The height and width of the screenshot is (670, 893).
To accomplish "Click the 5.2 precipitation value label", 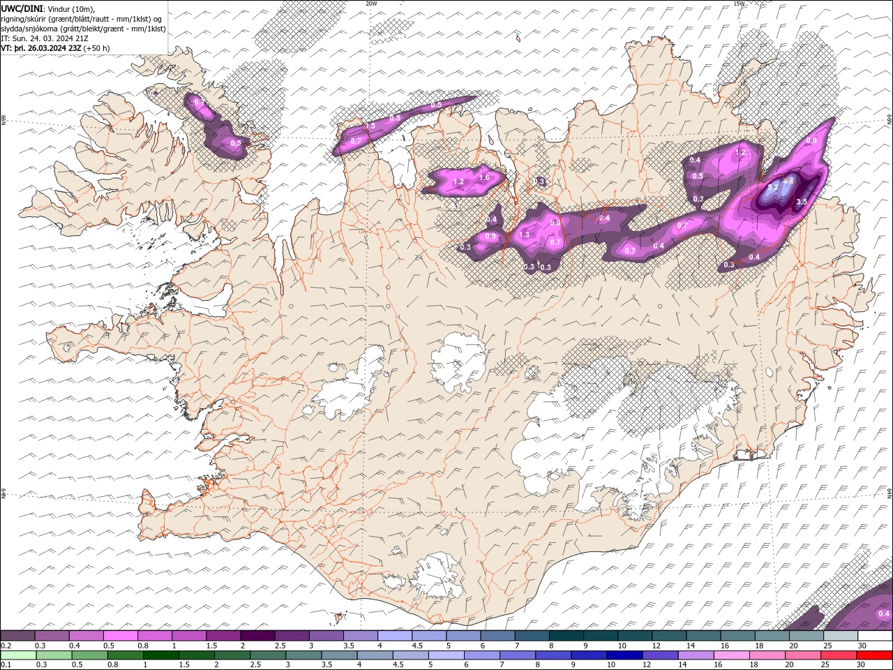I will (773, 188).
